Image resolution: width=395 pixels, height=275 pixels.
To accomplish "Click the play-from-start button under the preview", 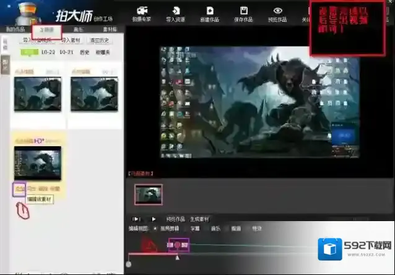I will point(136,219).
